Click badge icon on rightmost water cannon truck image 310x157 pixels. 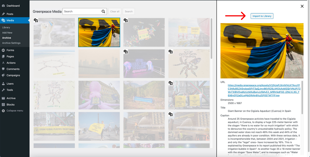171,114
